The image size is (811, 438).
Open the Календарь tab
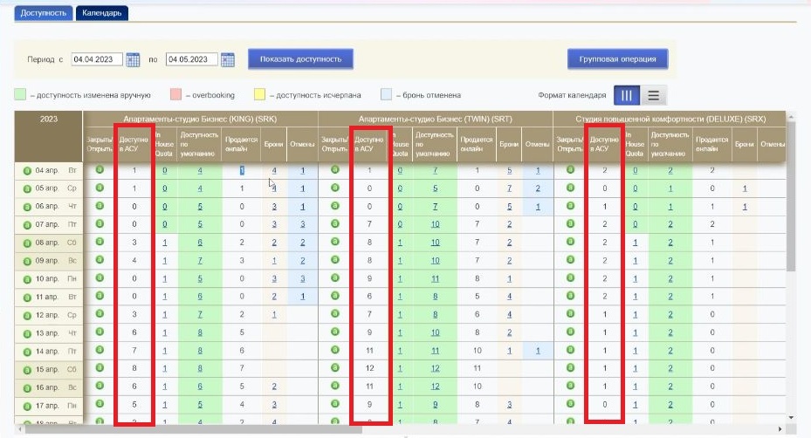[102, 13]
